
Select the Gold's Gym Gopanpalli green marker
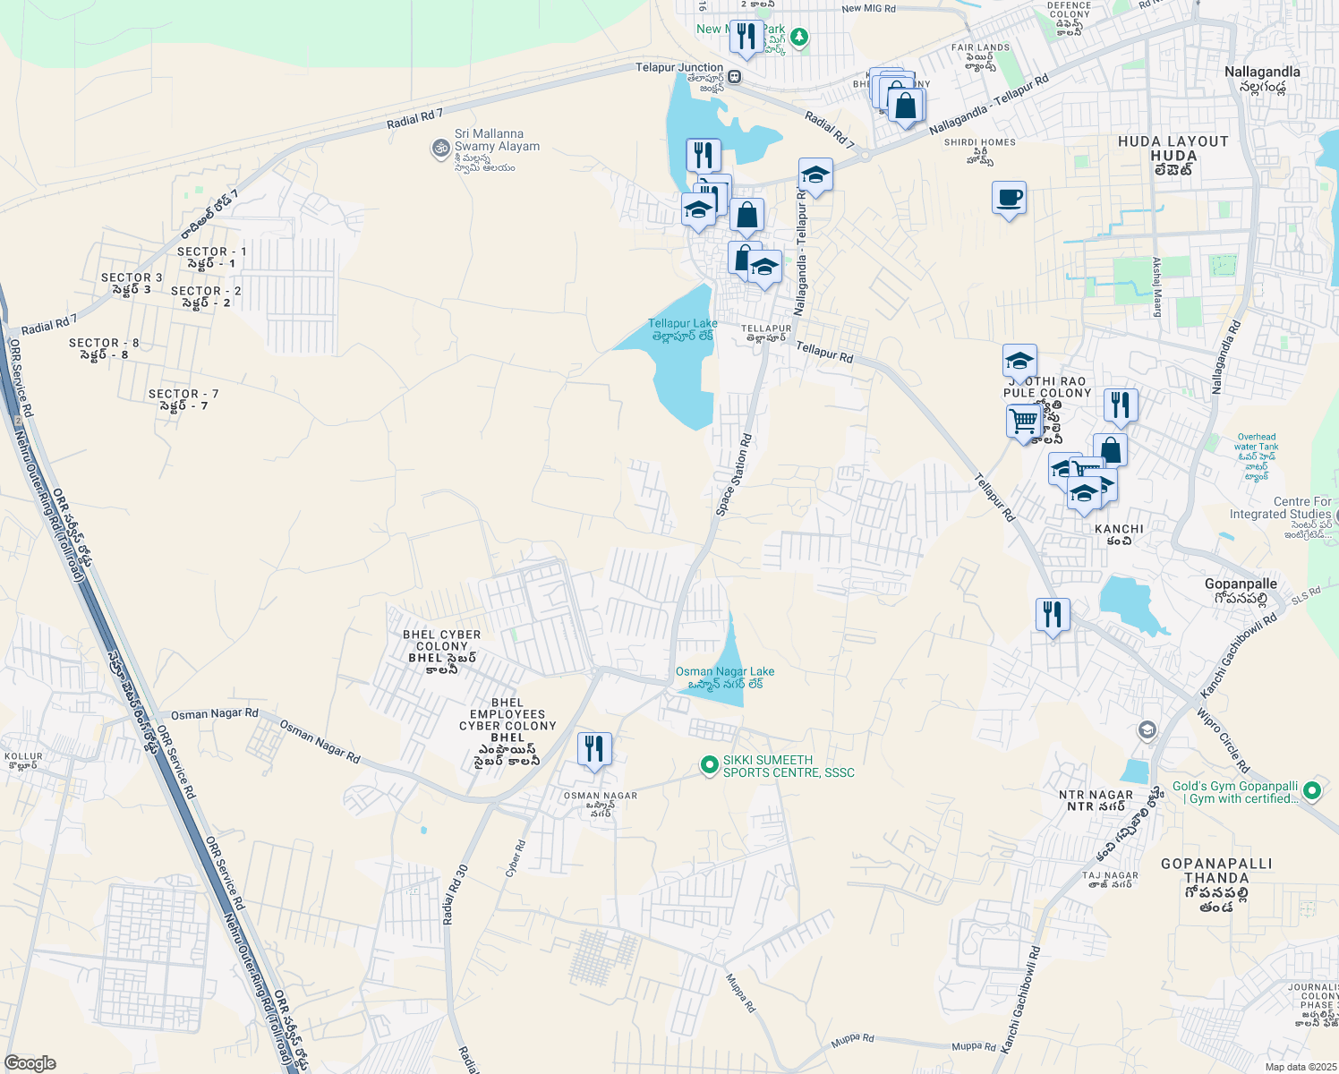(x=1310, y=791)
